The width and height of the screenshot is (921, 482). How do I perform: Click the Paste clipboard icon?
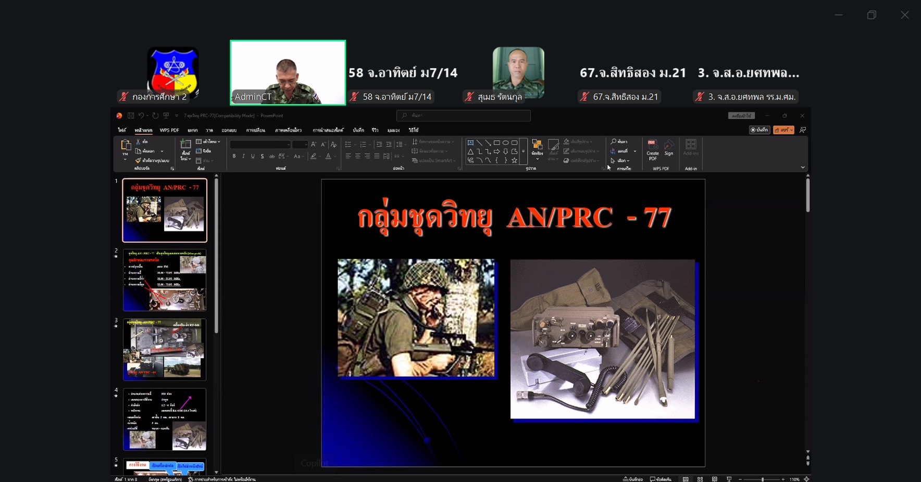click(x=125, y=146)
